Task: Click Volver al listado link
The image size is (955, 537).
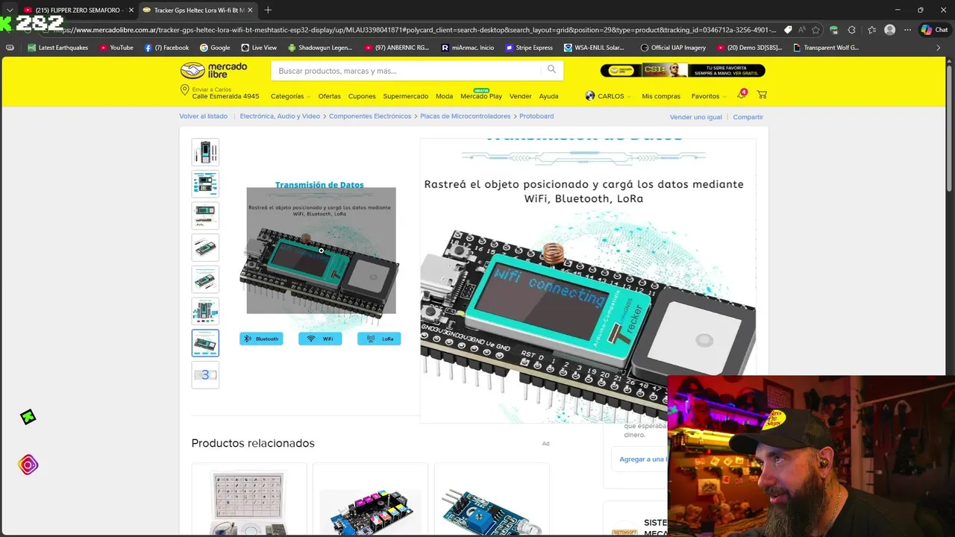Action: coord(203,116)
